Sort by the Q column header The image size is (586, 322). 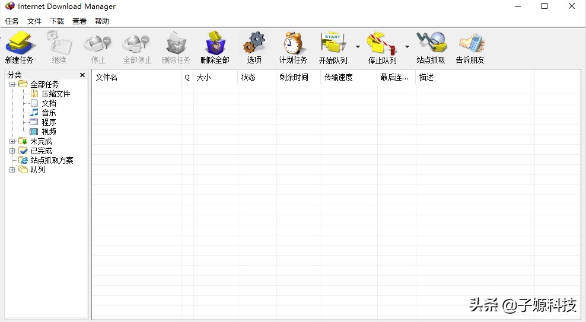pyautogui.click(x=187, y=77)
